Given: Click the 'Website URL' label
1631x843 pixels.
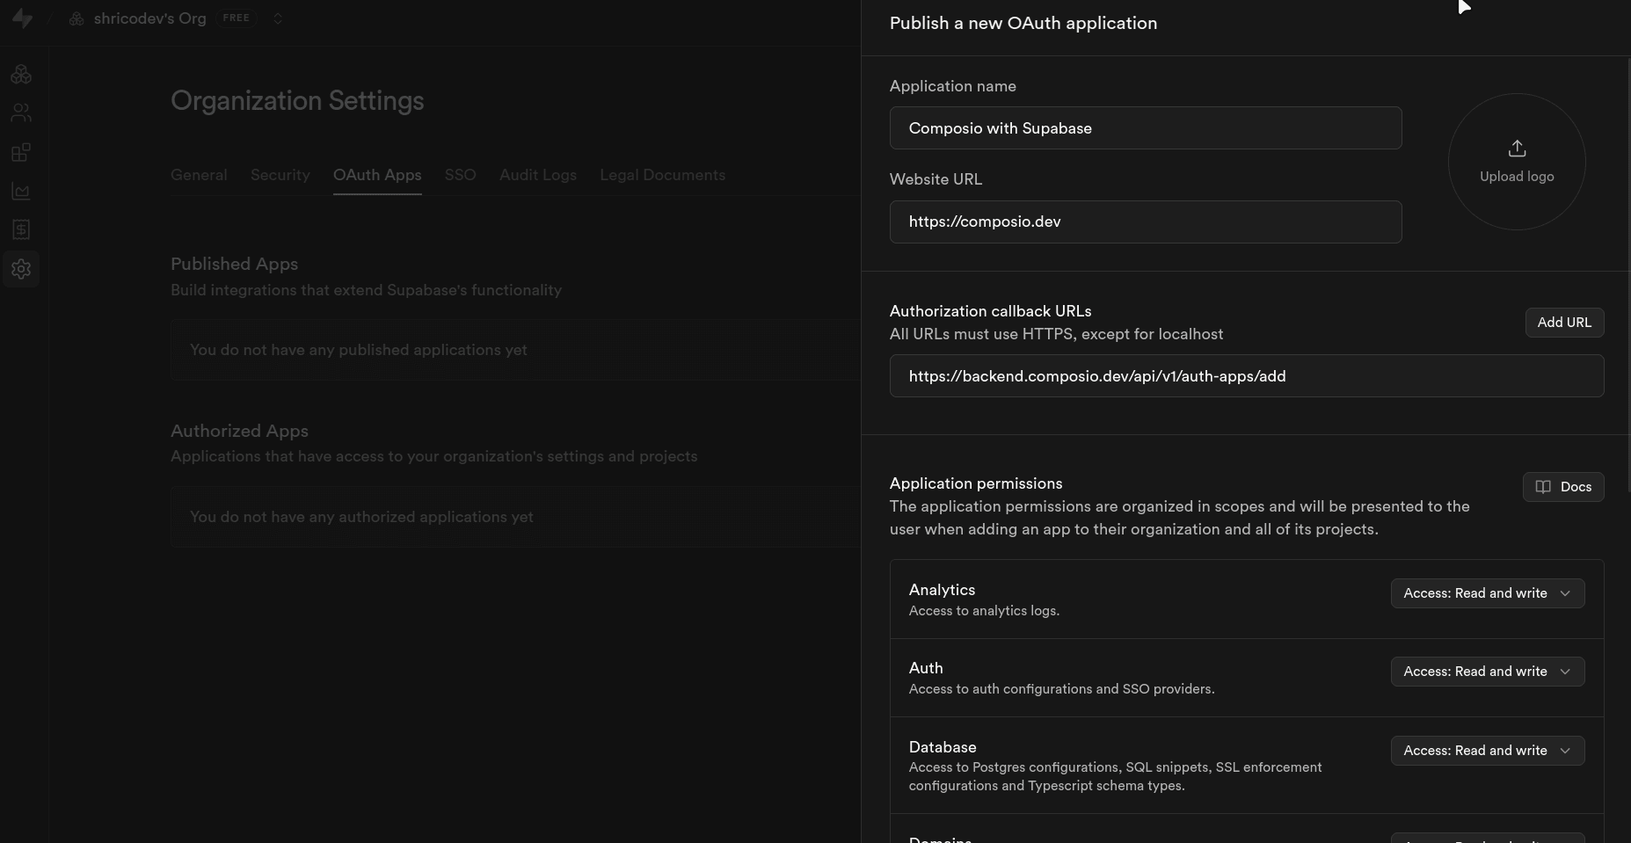Looking at the screenshot, I should pos(936,179).
